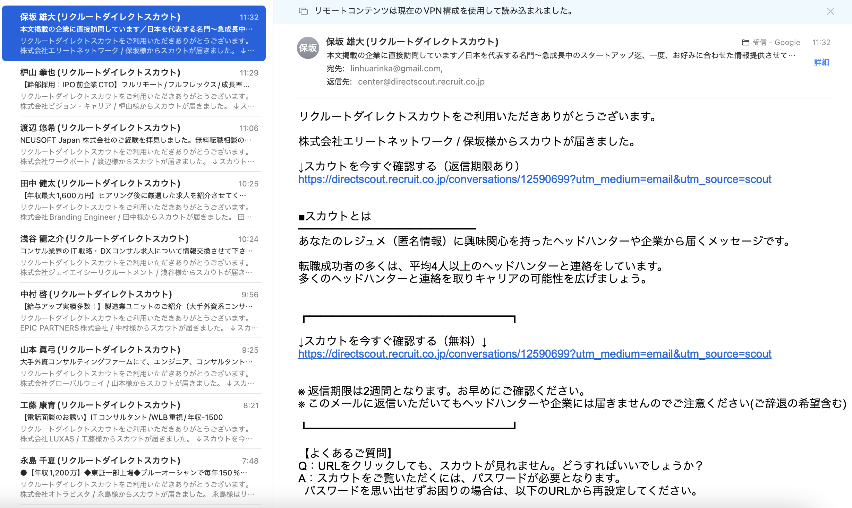Click reply-to address center@directscout.recruit.co.jp
The width and height of the screenshot is (852, 508).
(x=421, y=82)
